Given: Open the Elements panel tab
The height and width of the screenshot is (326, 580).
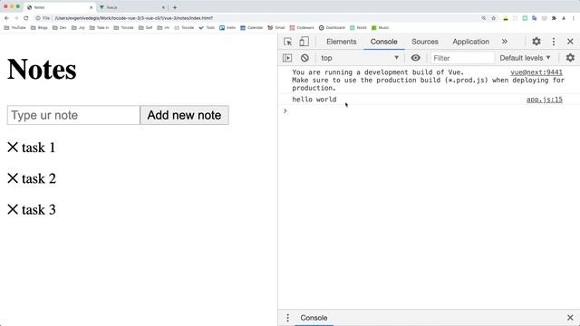Looking at the screenshot, I should pos(341,42).
